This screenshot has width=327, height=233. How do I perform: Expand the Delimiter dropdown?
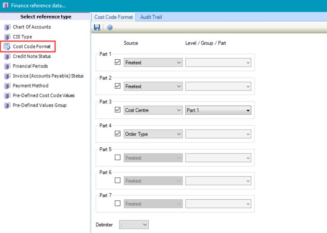click(x=134, y=224)
